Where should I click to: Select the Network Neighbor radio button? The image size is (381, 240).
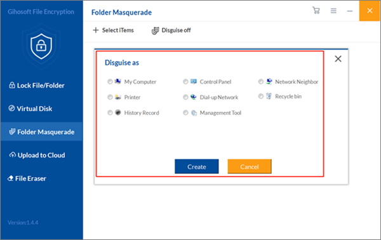[261, 82]
